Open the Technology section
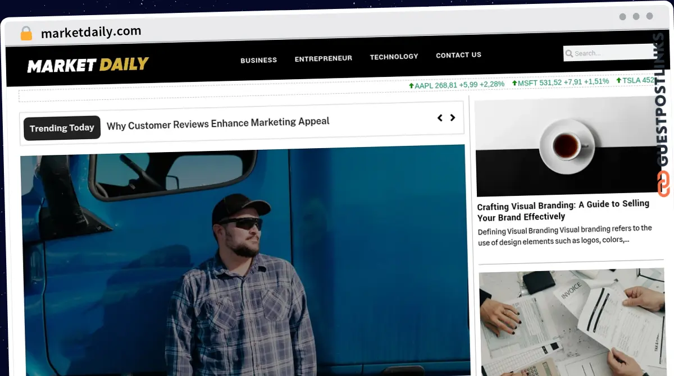The image size is (674, 376). (x=394, y=57)
